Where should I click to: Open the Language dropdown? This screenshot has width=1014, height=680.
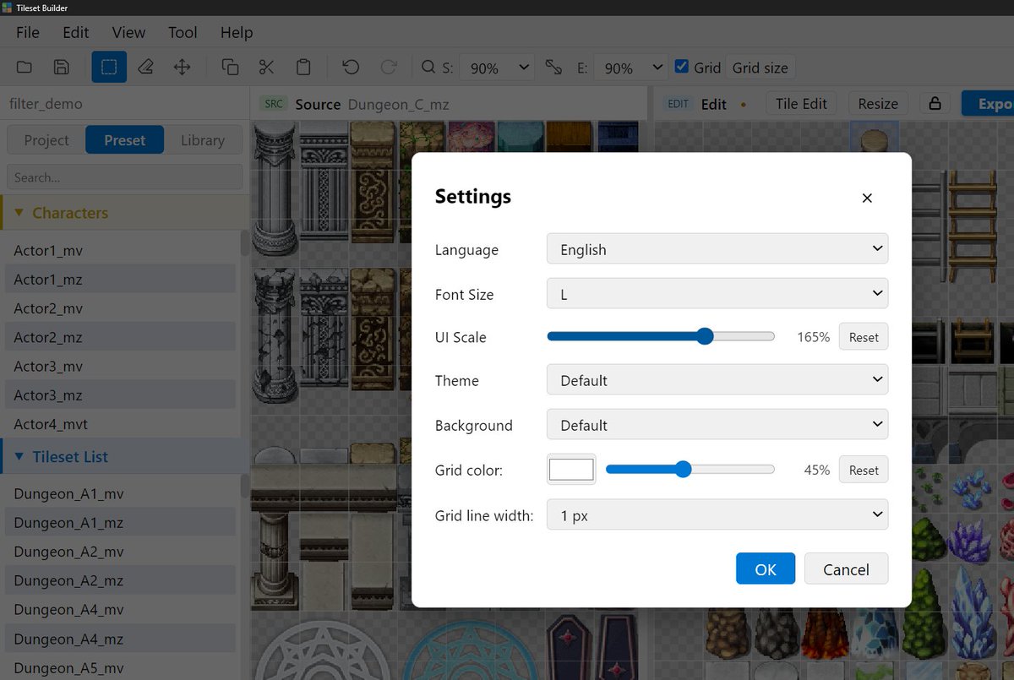coord(717,249)
